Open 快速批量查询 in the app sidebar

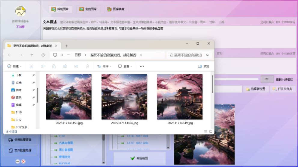click(x=20, y=140)
